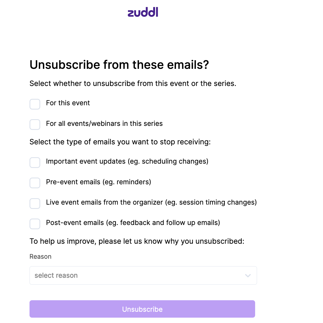Click the "For this event" label text
The height and width of the screenshot is (323, 323).
tap(68, 103)
